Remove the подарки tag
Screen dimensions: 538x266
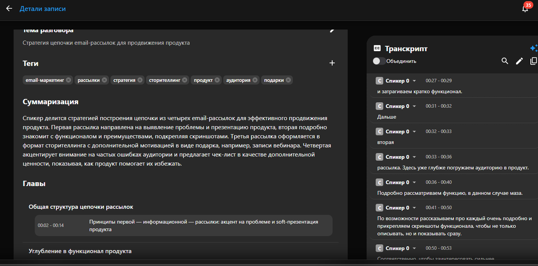[288, 80]
